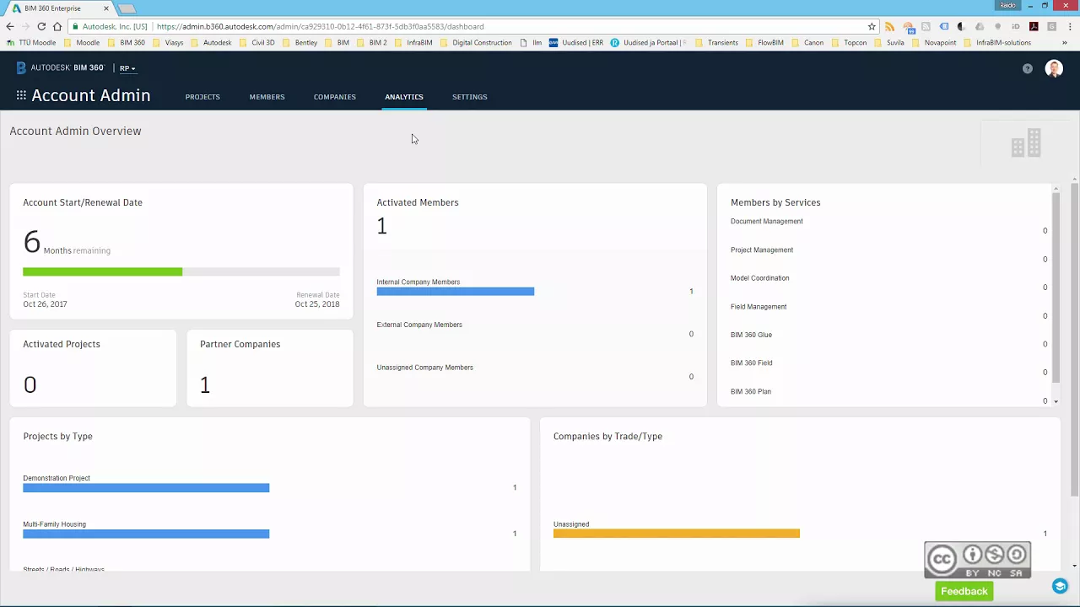Click the Autodesk BIM 360 logo
The width and height of the screenshot is (1080, 607).
point(60,67)
